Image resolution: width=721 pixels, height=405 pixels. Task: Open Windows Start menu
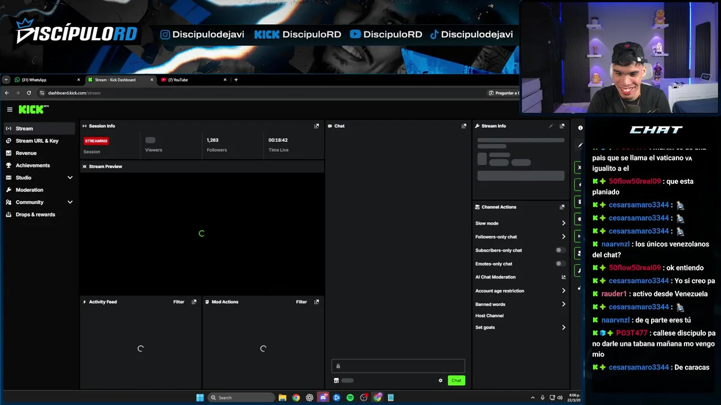point(200,398)
